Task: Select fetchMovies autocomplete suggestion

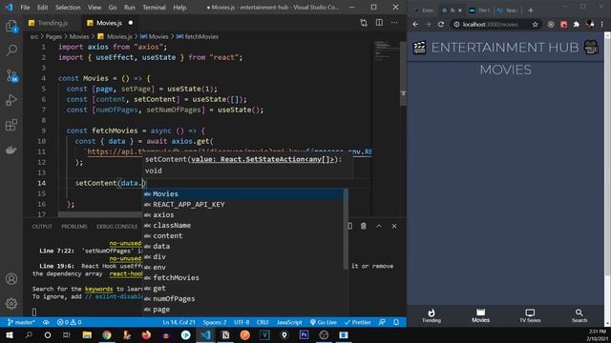Action: pyautogui.click(x=243, y=277)
